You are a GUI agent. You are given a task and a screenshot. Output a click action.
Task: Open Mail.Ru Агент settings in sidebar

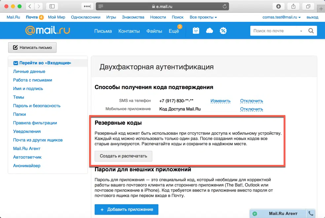(x=27, y=149)
